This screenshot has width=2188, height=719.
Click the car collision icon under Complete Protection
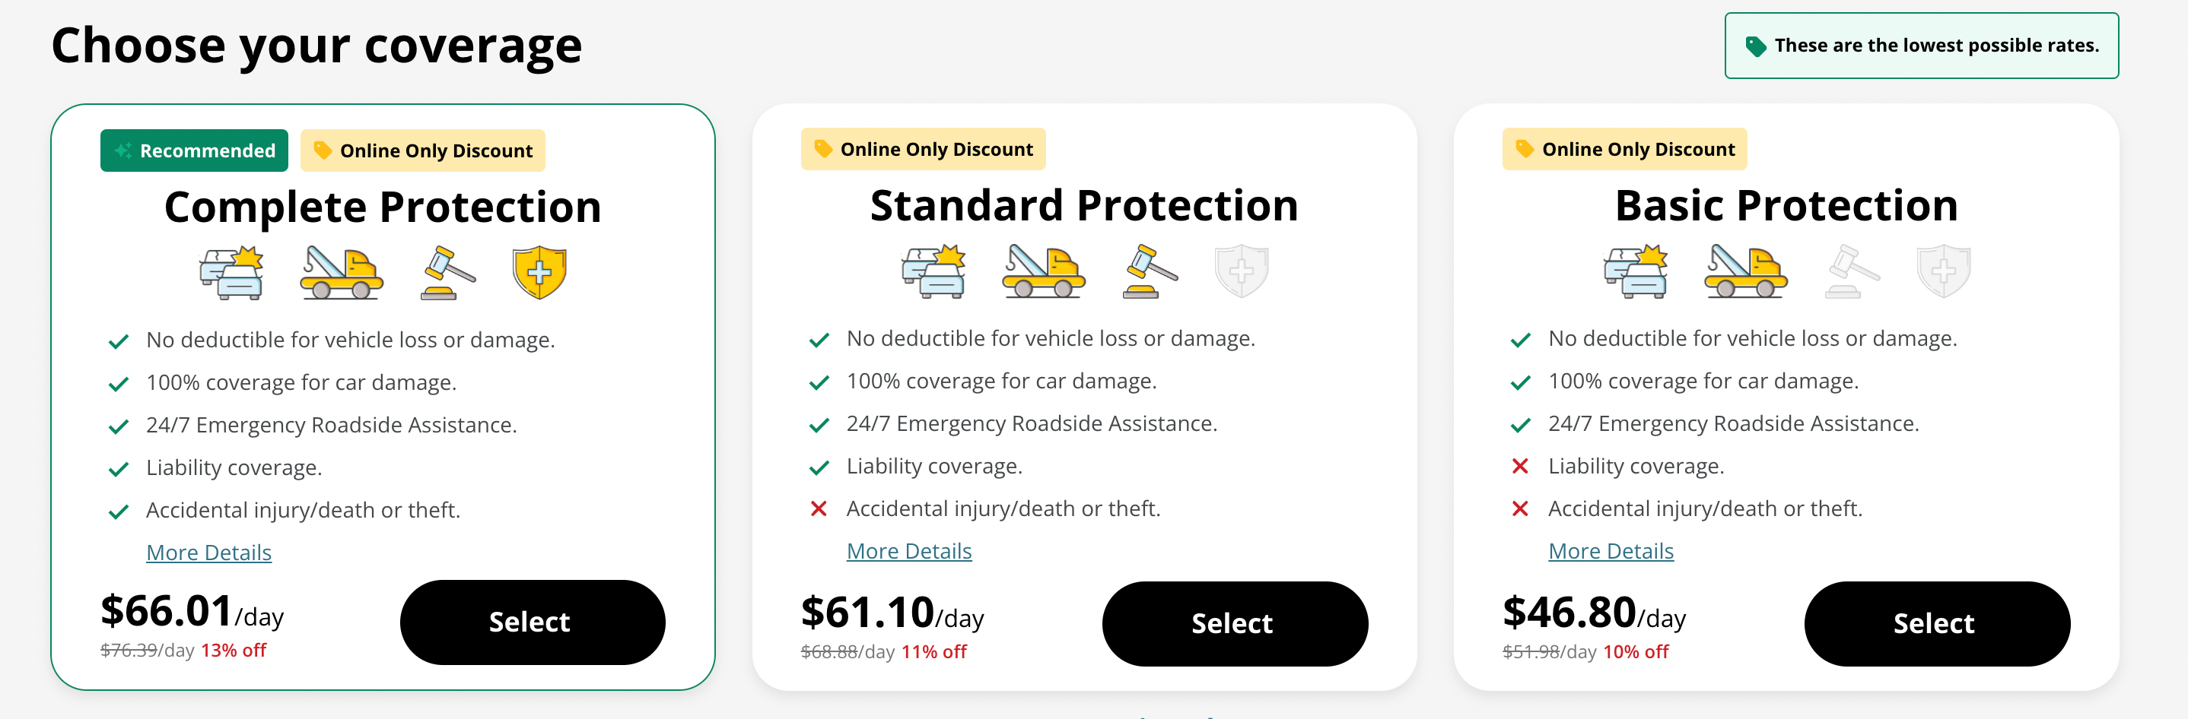click(232, 274)
